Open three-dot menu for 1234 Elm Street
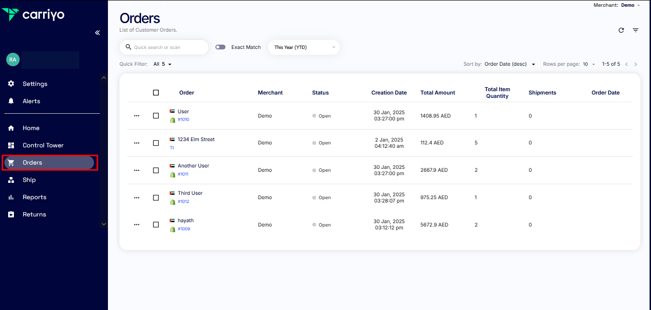The width and height of the screenshot is (651, 310). pos(137,143)
